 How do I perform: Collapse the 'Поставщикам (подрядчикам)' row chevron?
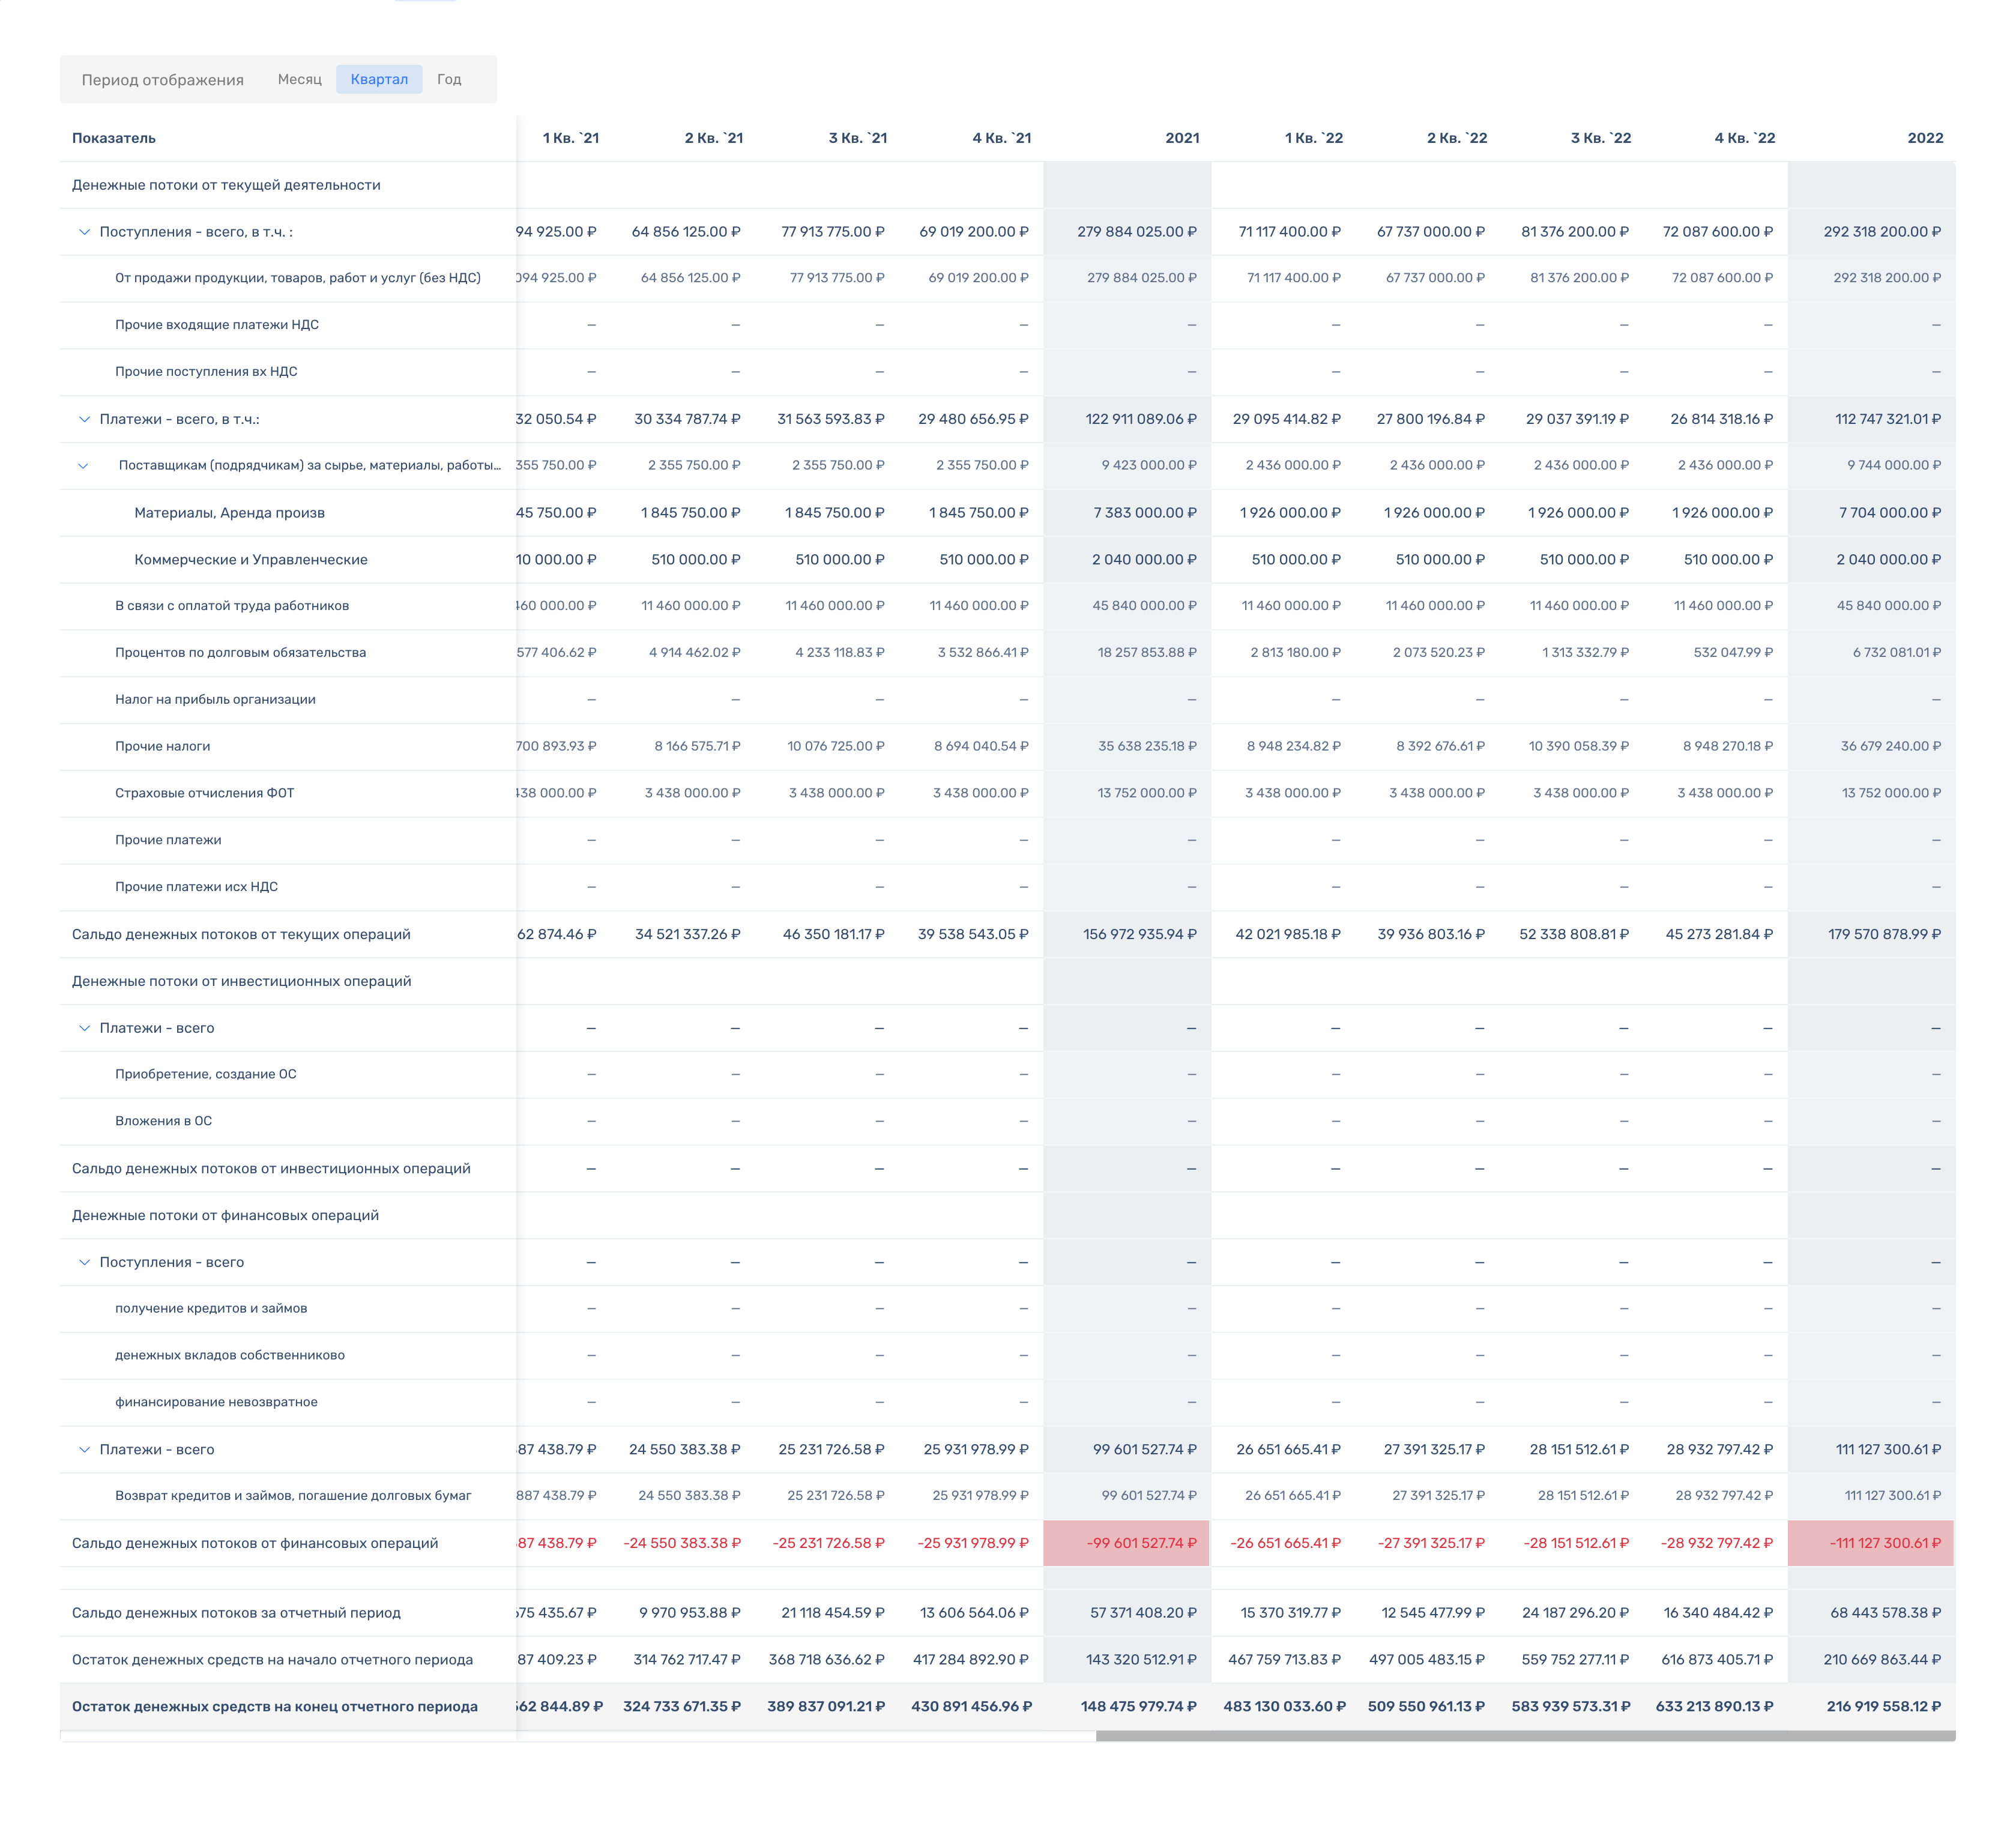(x=84, y=466)
